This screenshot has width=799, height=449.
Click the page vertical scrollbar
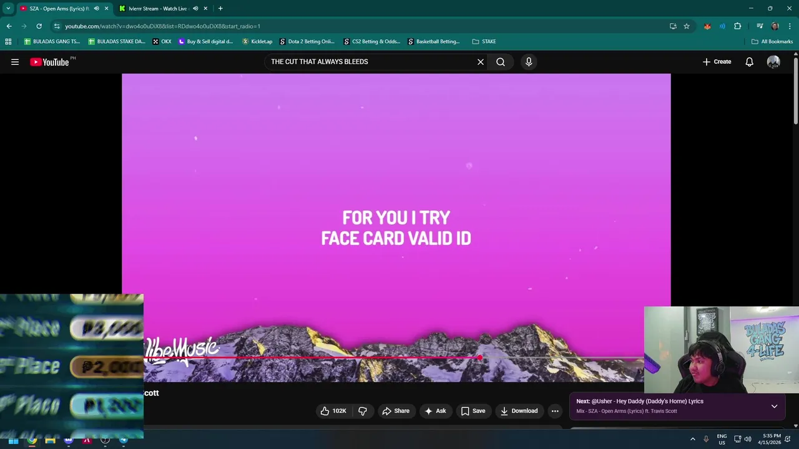(796, 90)
